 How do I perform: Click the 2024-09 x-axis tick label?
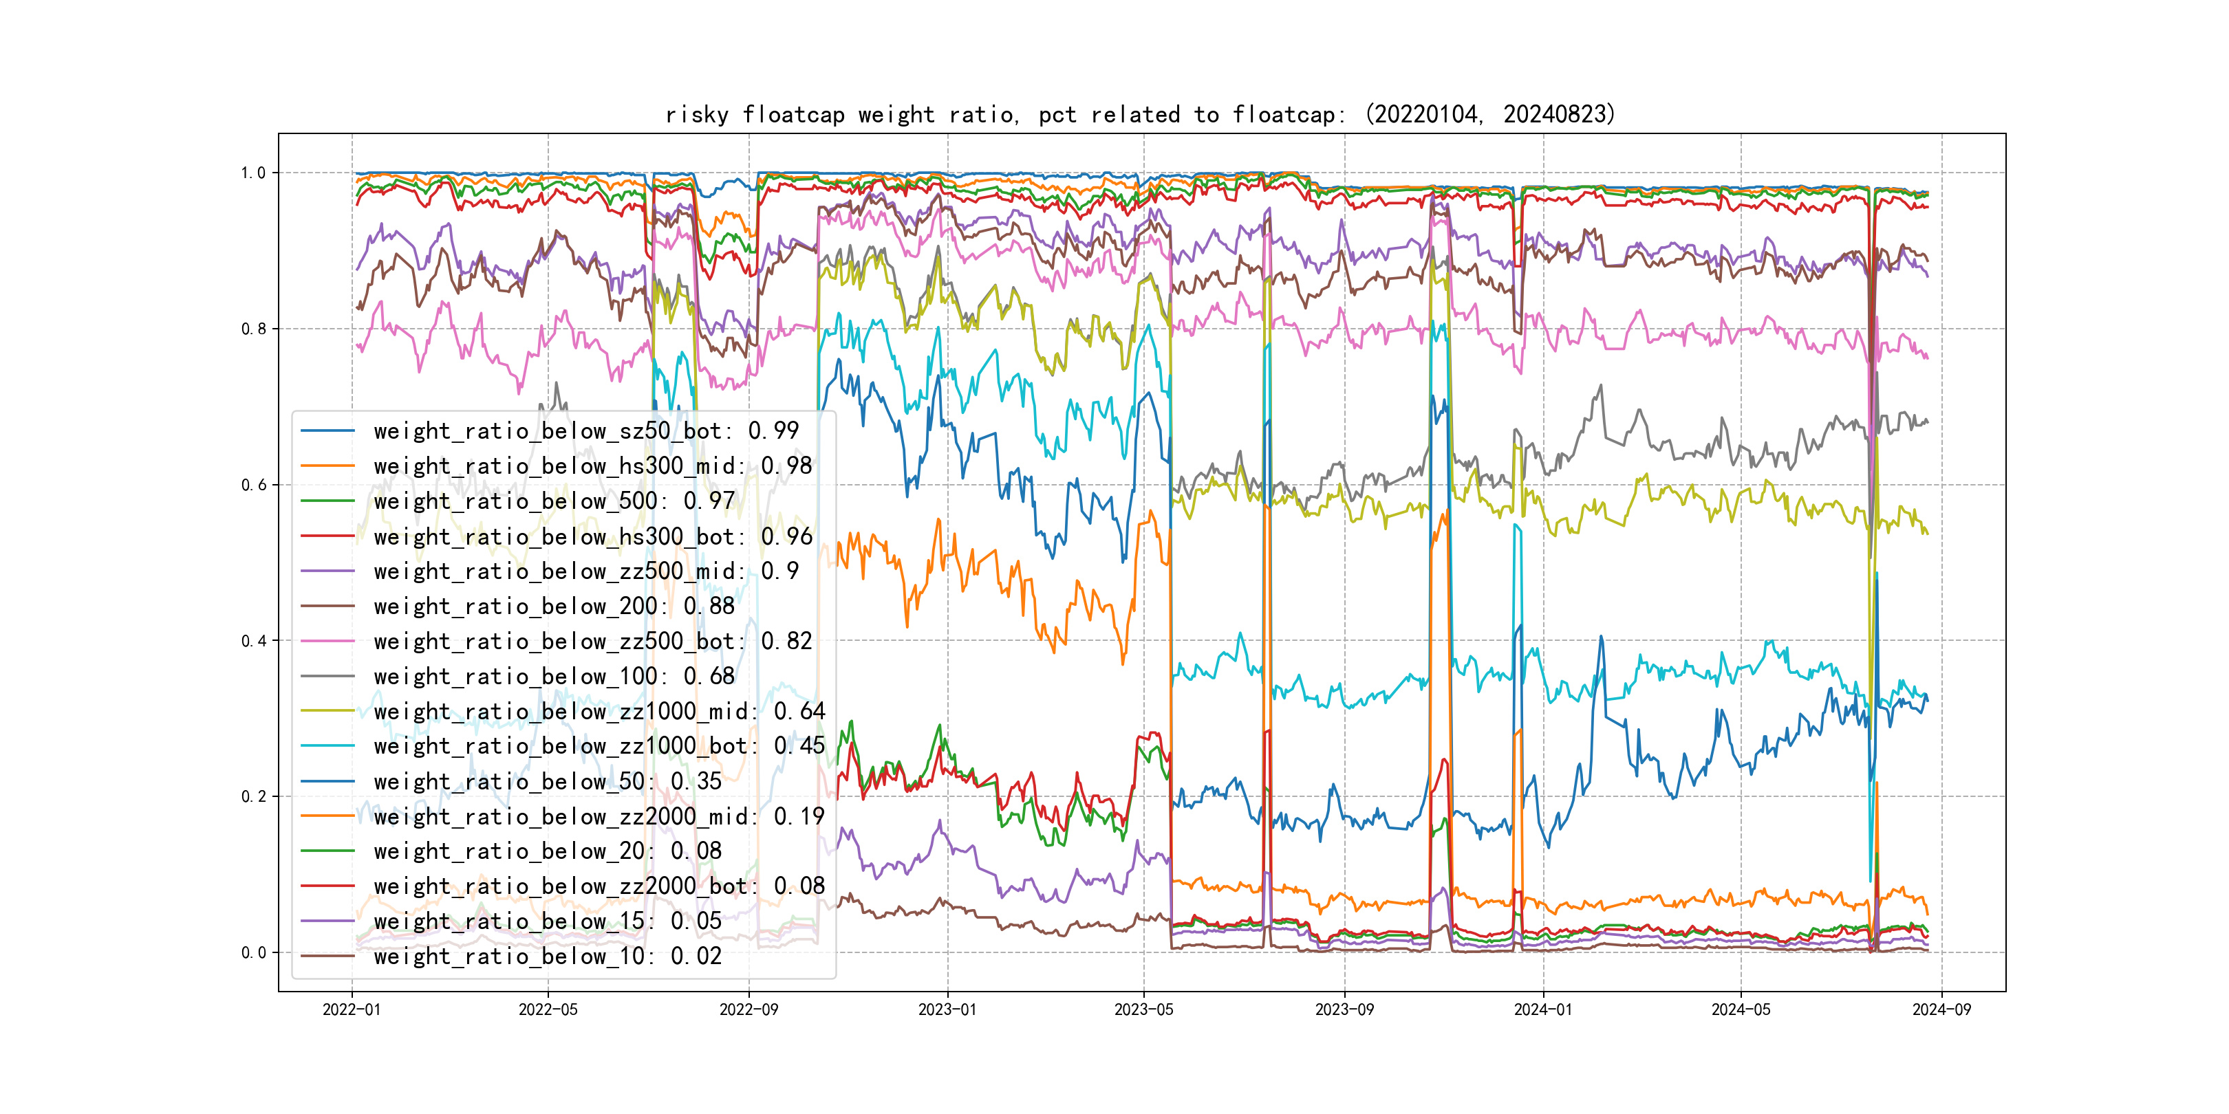1941,1009
